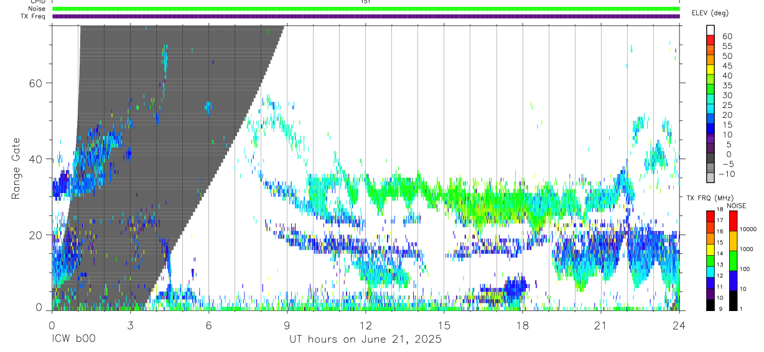Image resolution: width=764 pixels, height=352 pixels.
Task: Select the green Noise strip above the plot
Action: (366, 9)
